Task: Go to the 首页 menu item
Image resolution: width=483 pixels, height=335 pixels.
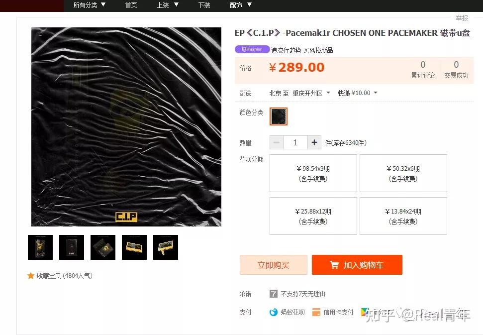Action: tap(131, 5)
